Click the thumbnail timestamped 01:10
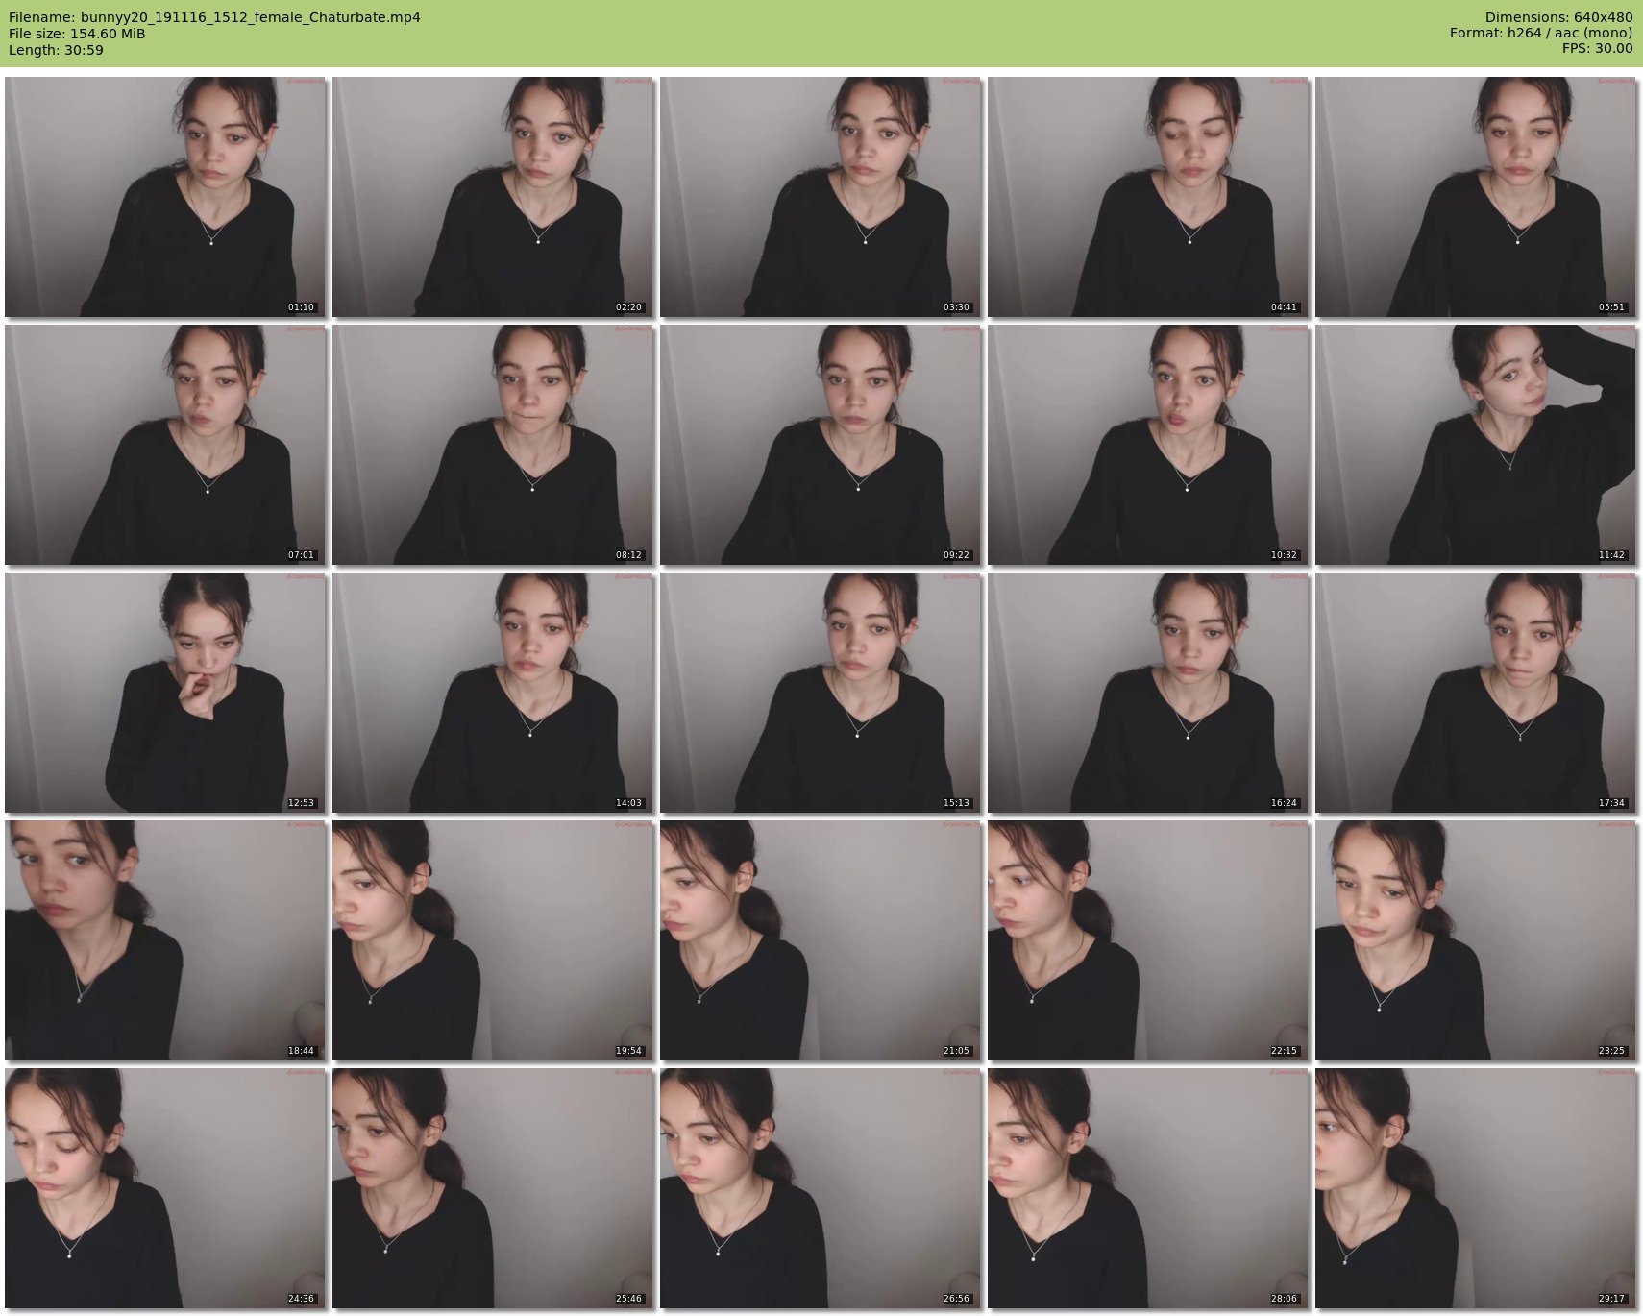 tap(164, 197)
